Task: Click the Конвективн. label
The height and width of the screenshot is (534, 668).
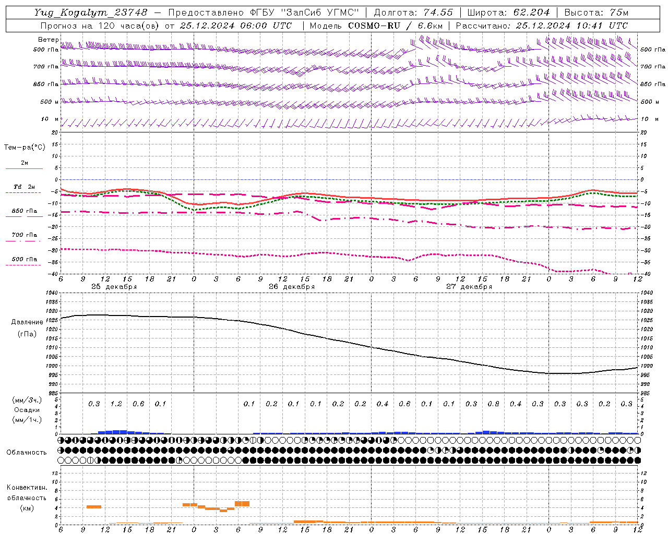Action: pyautogui.click(x=27, y=488)
